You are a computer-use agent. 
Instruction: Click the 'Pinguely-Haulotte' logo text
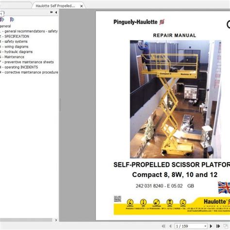pyautogui.click(x=135, y=22)
